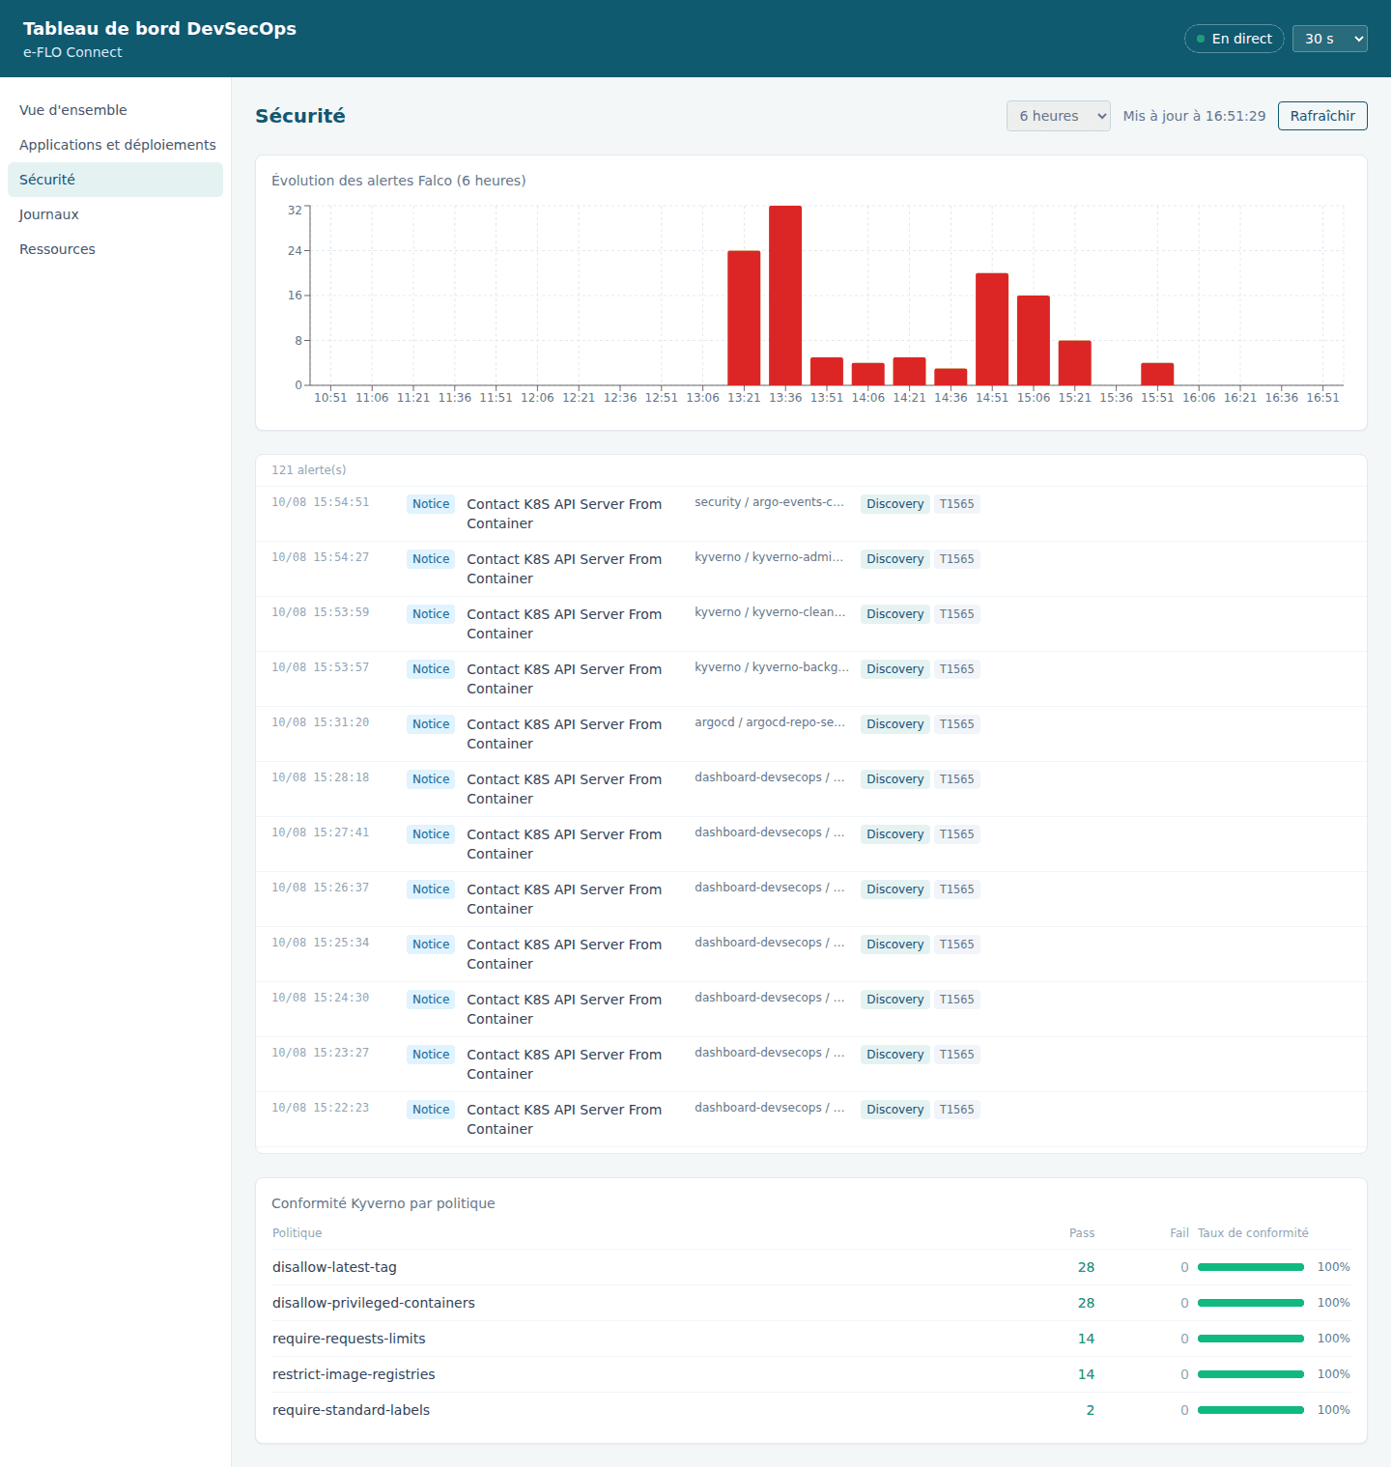1391x1467 pixels.
Task: Click the T1565 tag on the 15:24:30 alert
Action: click(x=957, y=1000)
